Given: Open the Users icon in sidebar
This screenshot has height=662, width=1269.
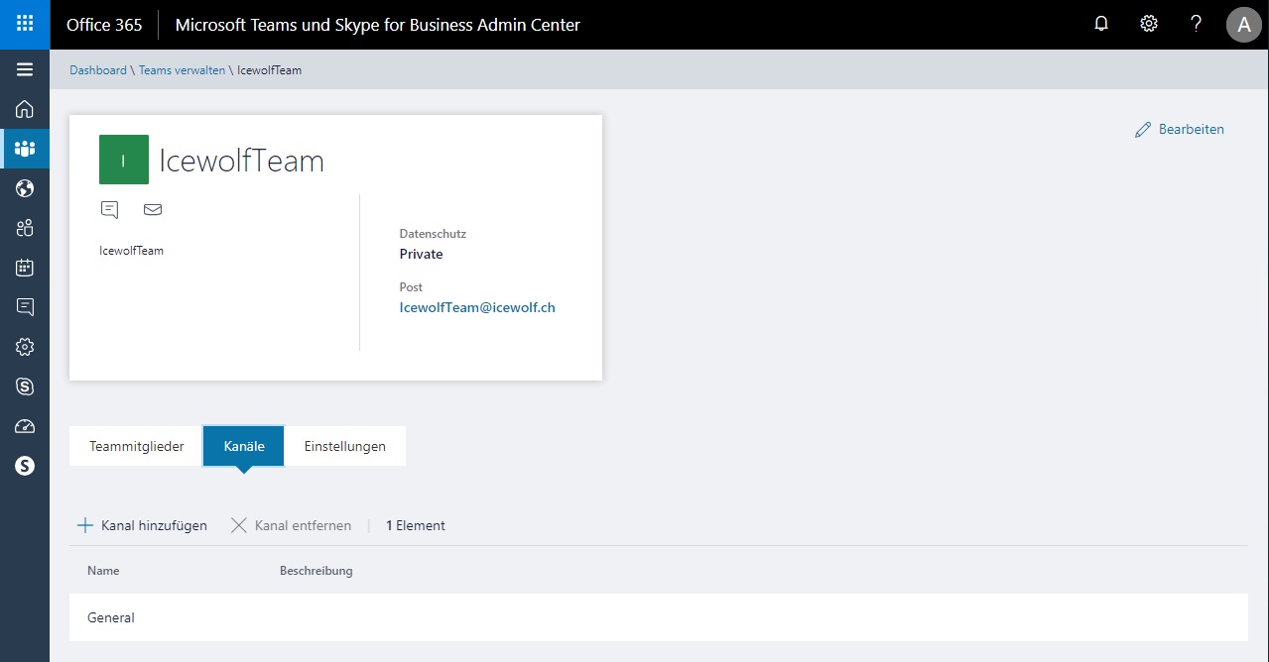Looking at the screenshot, I should (x=25, y=228).
